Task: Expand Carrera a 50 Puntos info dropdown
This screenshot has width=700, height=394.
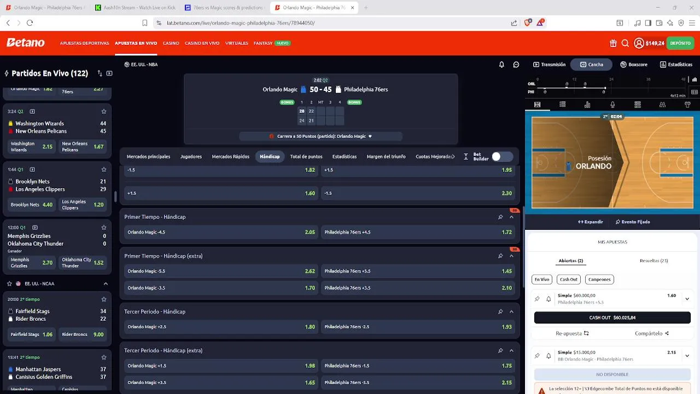Action: [x=370, y=136]
